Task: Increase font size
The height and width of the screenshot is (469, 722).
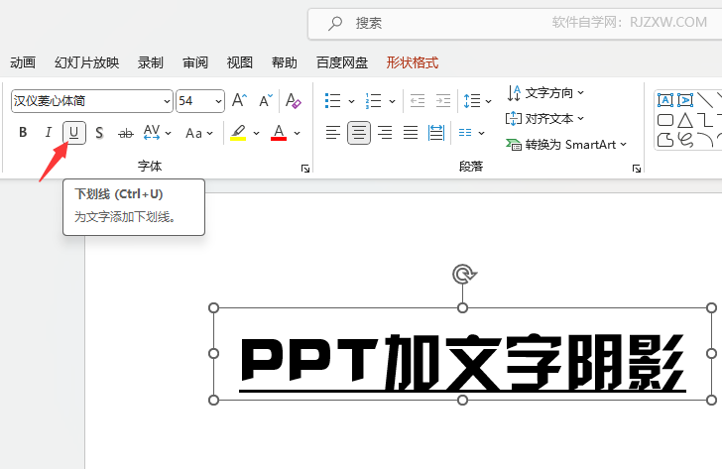Action: 239,100
